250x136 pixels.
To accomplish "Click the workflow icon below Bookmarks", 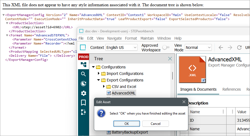I will point(83,112).
